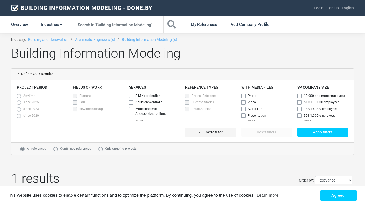Focus the Building Information Modeling search field
This screenshot has height=205, width=365.
click(118, 25)
